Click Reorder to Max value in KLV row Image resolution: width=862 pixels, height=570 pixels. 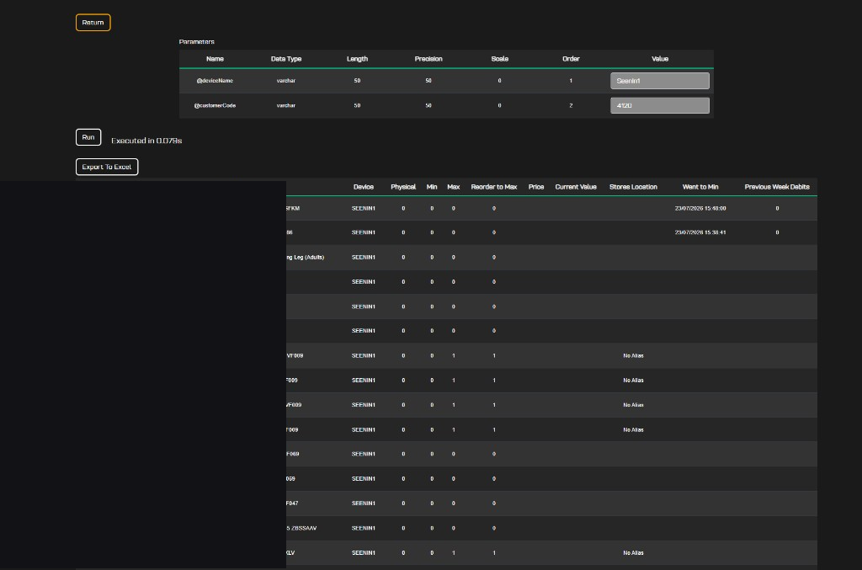(494, 553)
